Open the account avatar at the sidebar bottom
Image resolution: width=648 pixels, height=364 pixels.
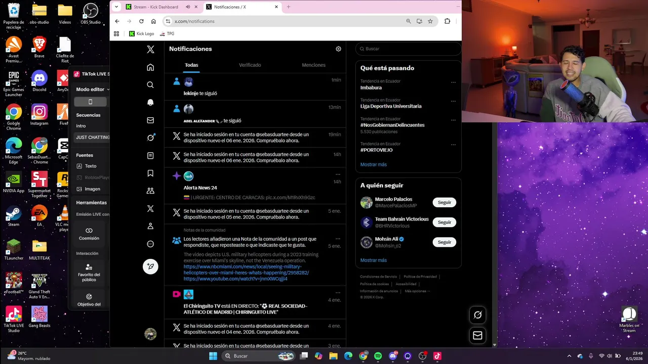click(x=150, y=334)
